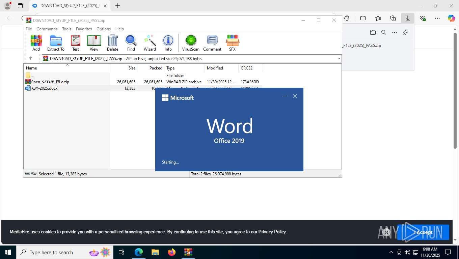This screenshot has width=459, height=259.
Task: Click the downloaded PAS5.zip entry in panel
Action: [x=361, y=46]
